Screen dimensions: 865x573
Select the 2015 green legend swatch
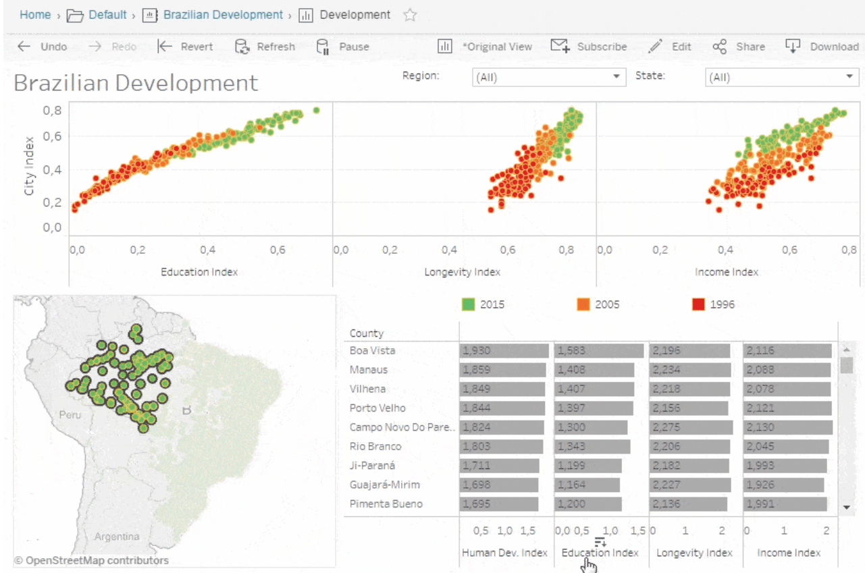(469, 304)
